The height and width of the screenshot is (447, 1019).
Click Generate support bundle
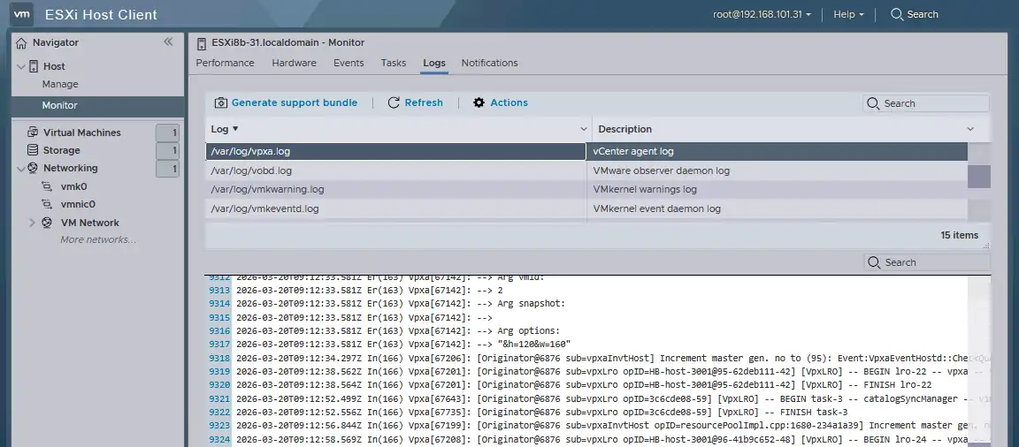pos(286,102)
